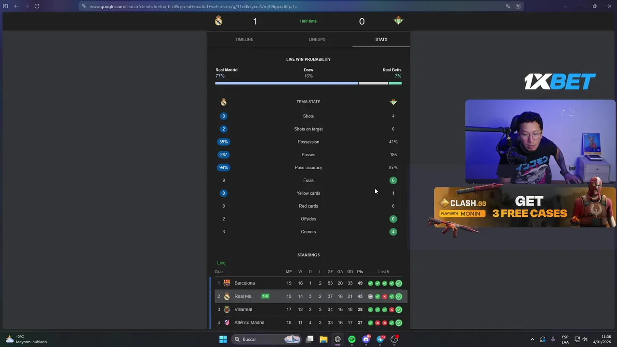This screenshot has width=617, height=347.
Task: Click Real Betis' 4 corners badge
Action: coord(393,232)
